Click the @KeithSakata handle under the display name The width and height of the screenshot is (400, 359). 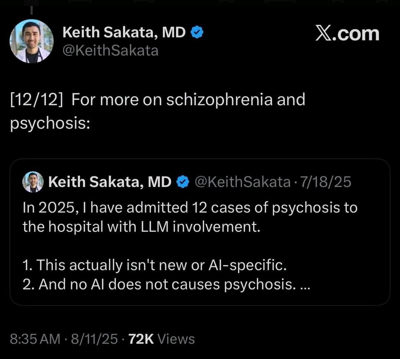[x=111, y=50]
